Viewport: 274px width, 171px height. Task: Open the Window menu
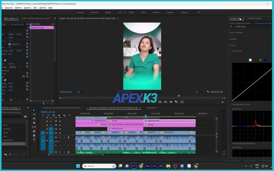point(43,8)
